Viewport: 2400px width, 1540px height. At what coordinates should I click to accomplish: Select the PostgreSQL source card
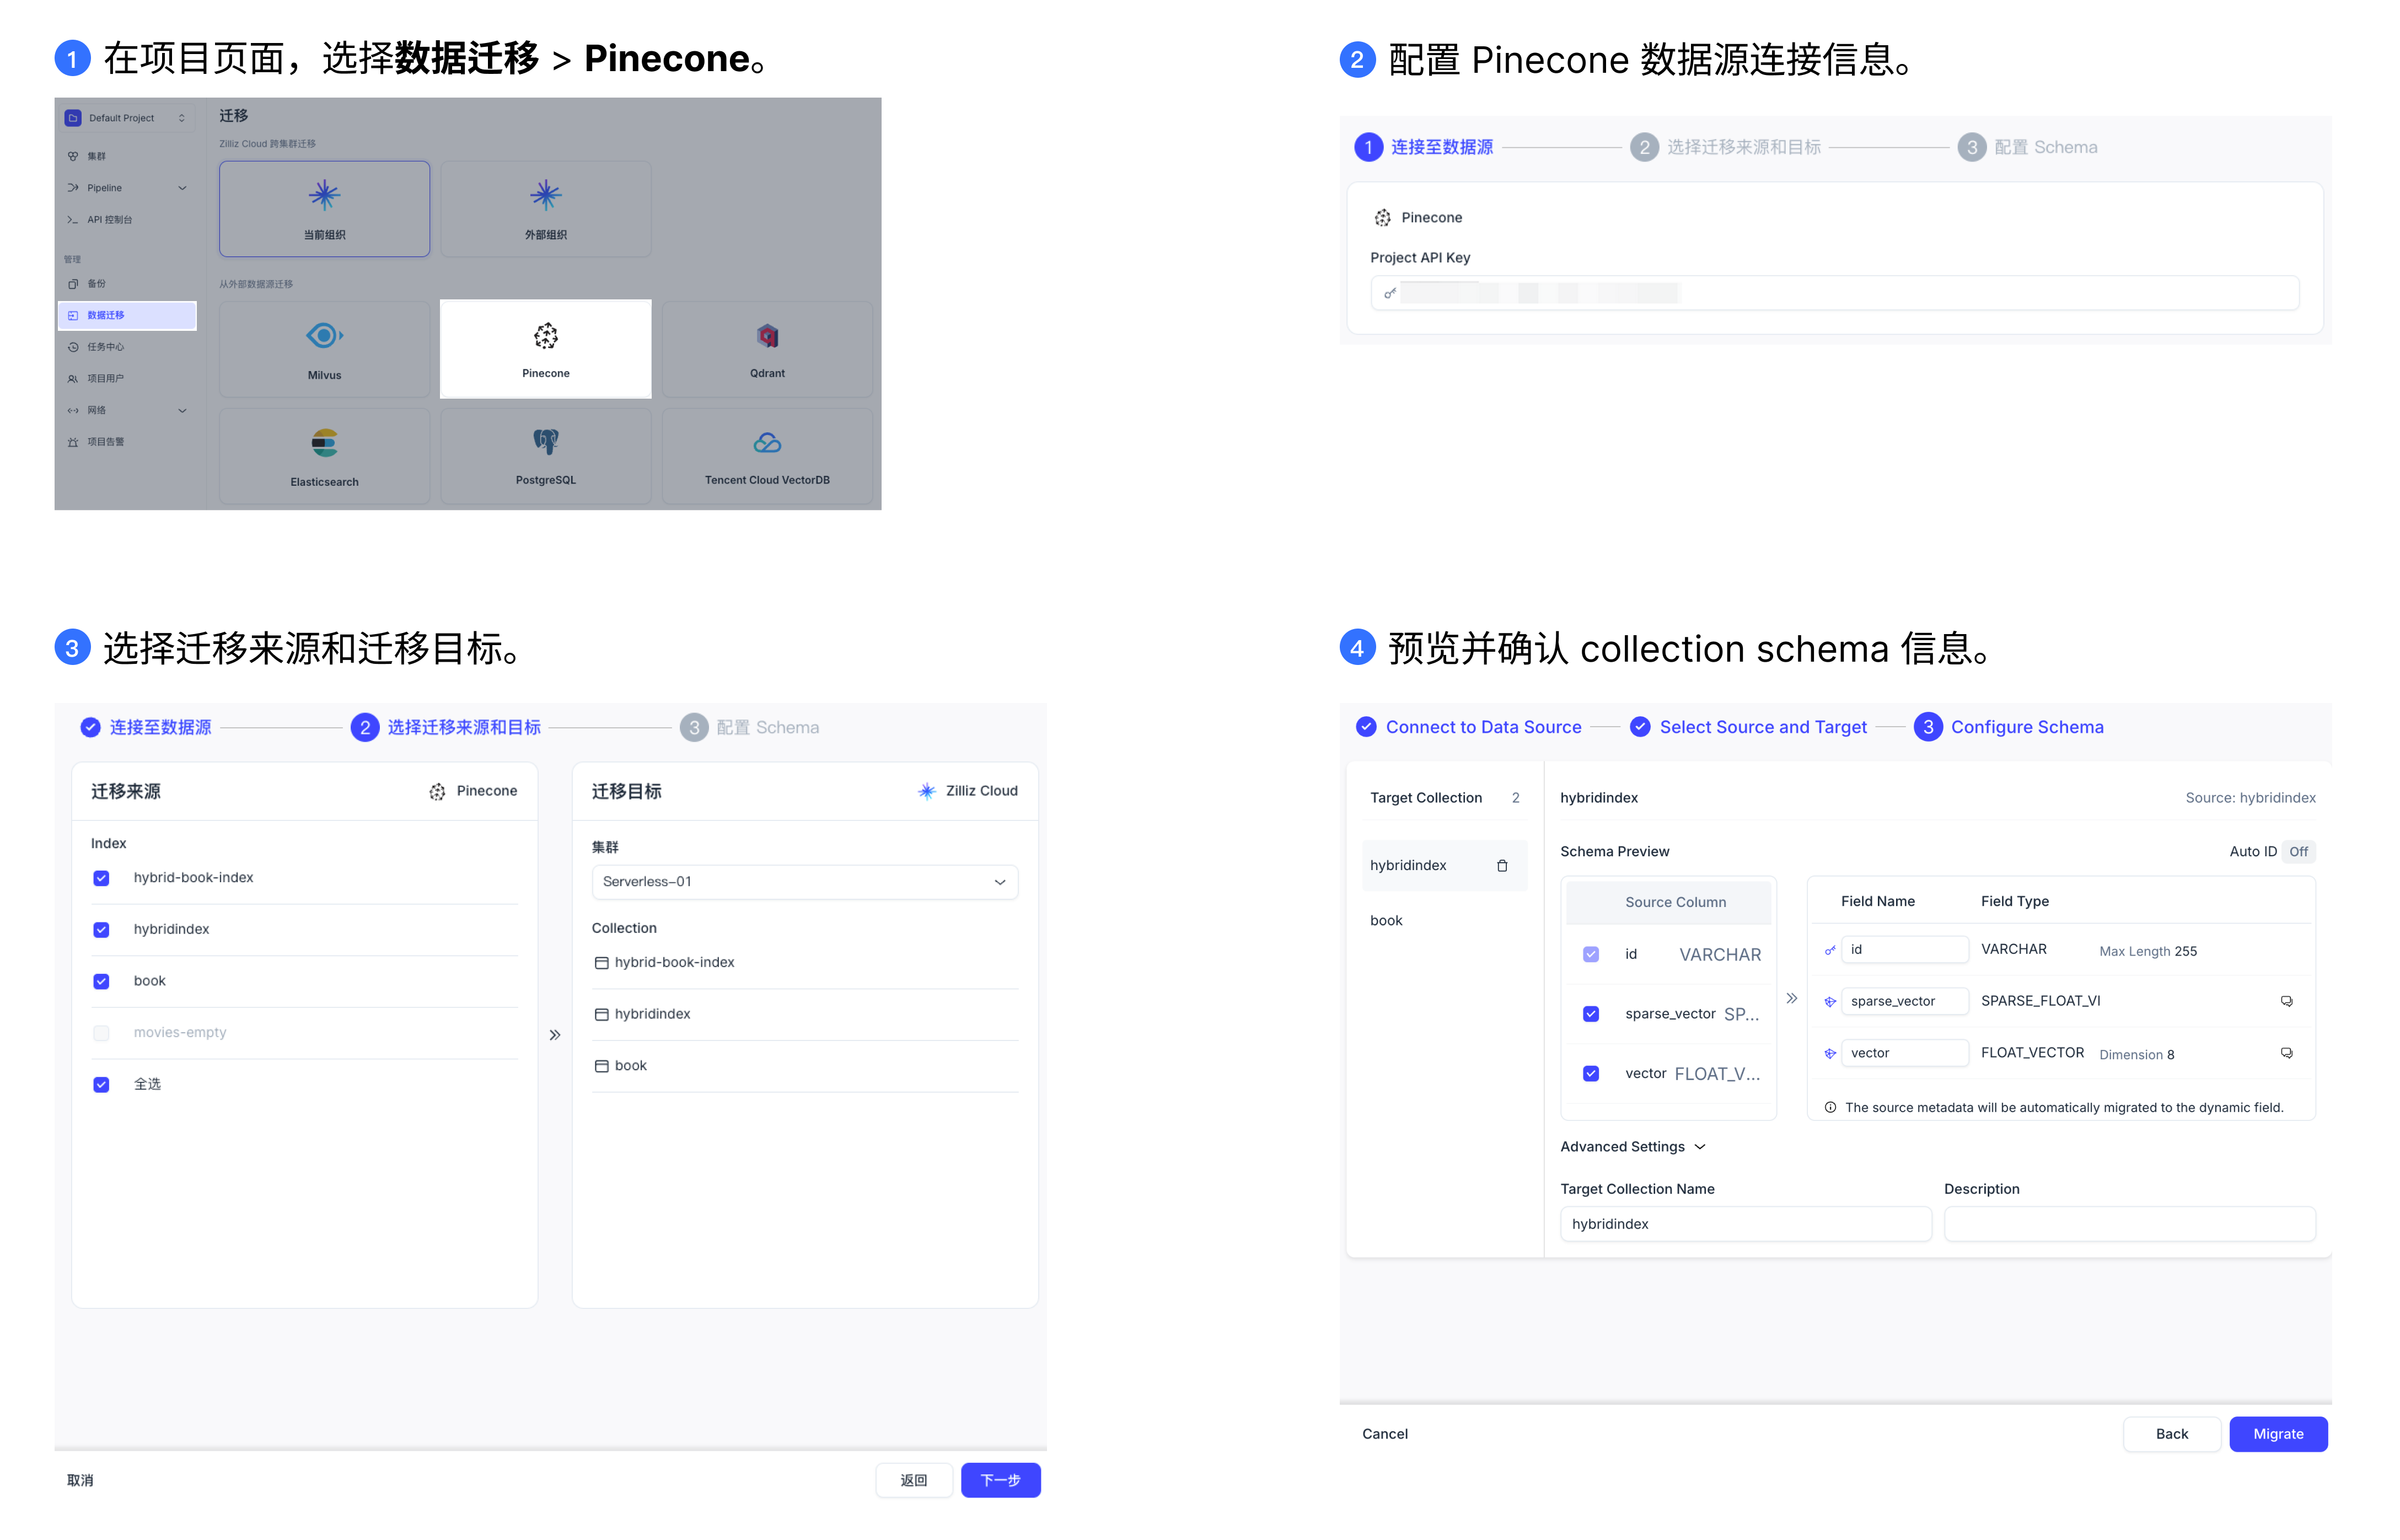[x=546, y=456]
